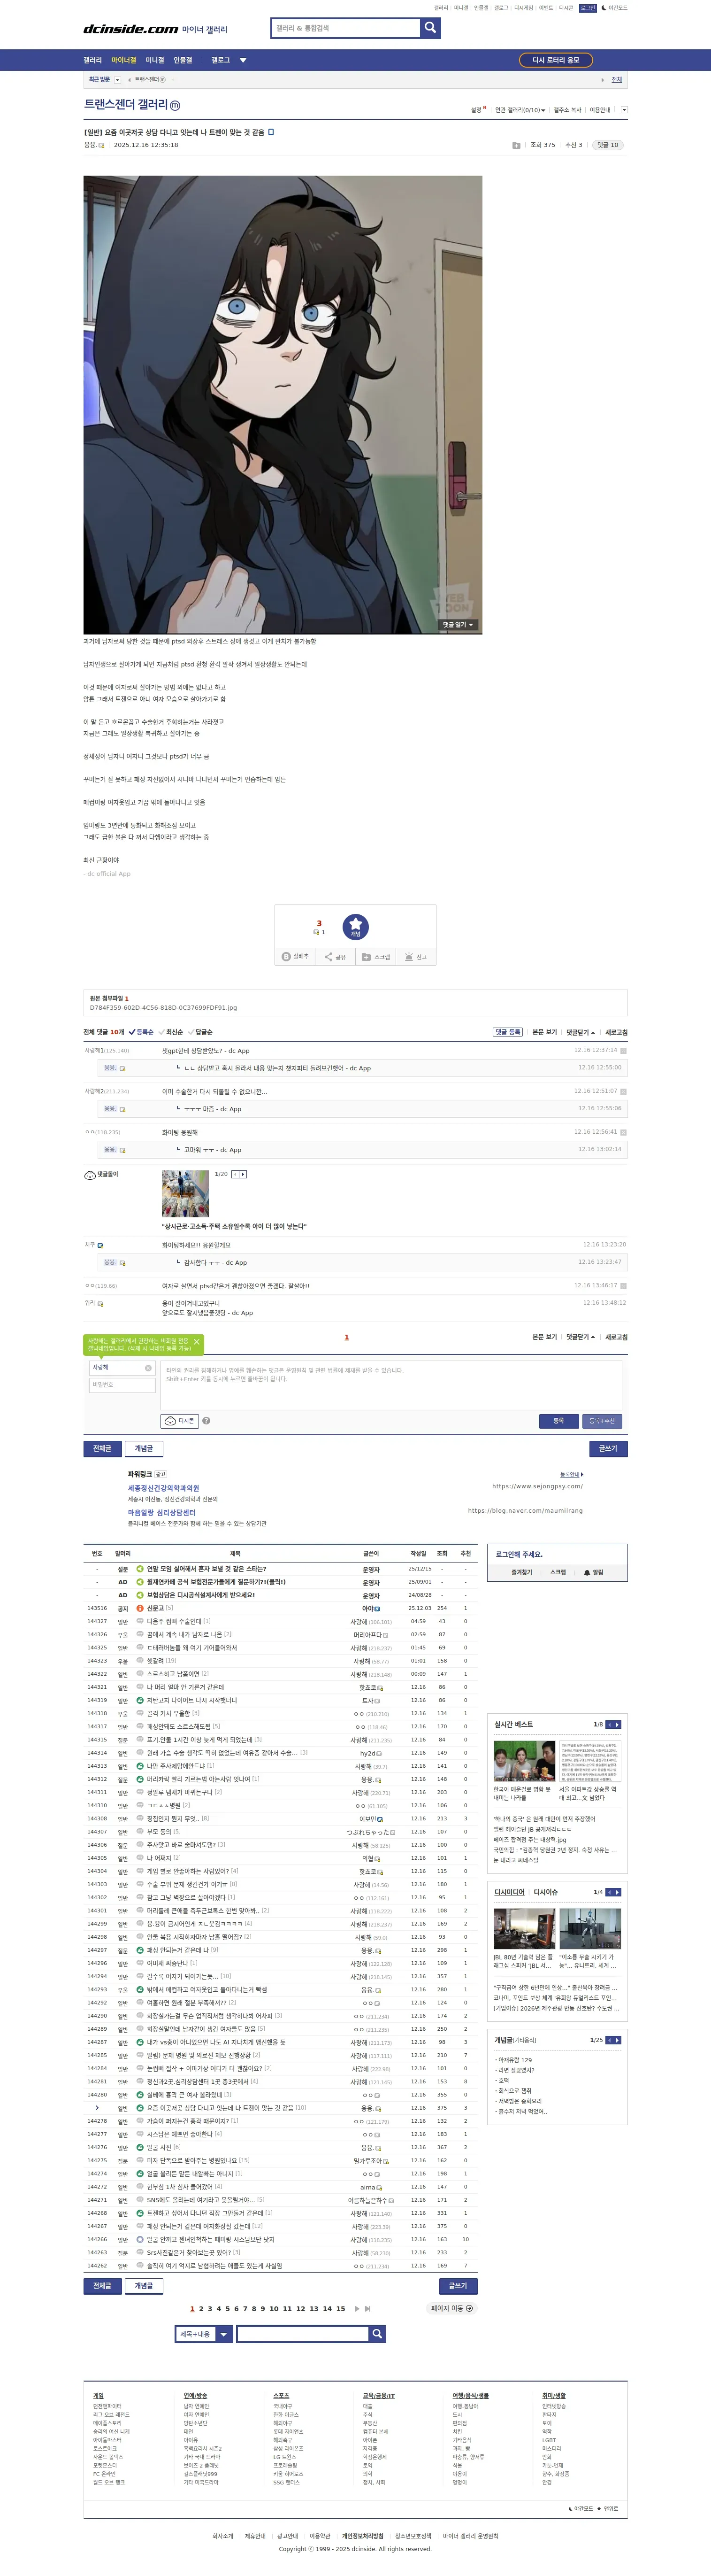Toggle 댓글닫기 below the comments list
The height and width of the screenshot is (2576, 711).
pos(580,1337)
